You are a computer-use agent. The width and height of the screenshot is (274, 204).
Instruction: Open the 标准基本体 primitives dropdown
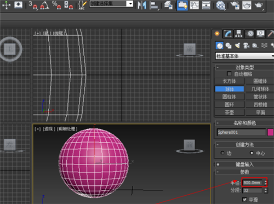coord(245,56)
